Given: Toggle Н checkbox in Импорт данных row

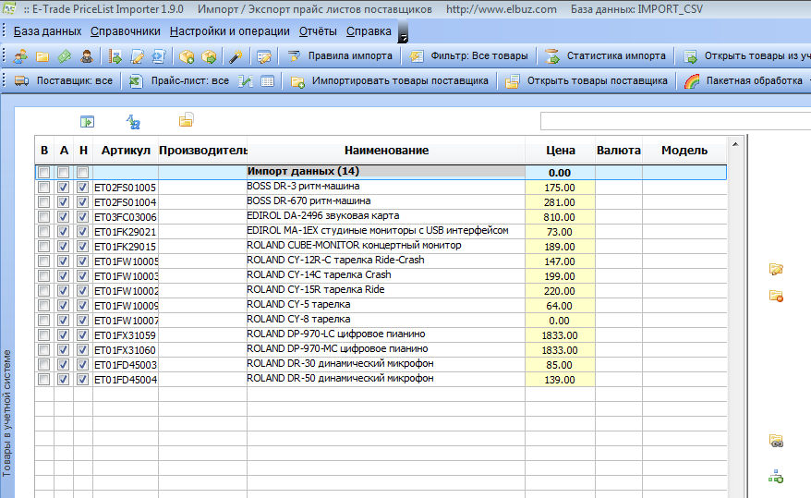Looking at the screenshot, I should (82, 172).
